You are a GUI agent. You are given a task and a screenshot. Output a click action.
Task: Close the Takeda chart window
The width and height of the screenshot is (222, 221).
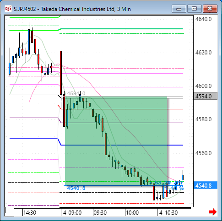click(x=210, y=9)
